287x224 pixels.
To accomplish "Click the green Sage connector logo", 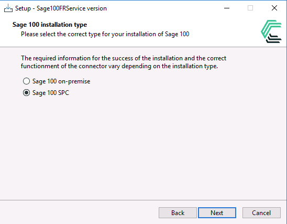I will (271, 31).
